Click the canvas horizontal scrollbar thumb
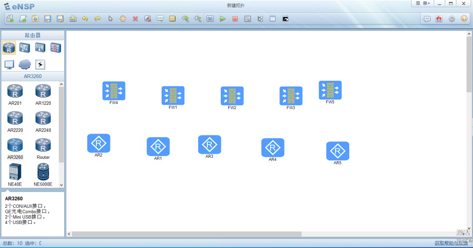 (185, 234)
